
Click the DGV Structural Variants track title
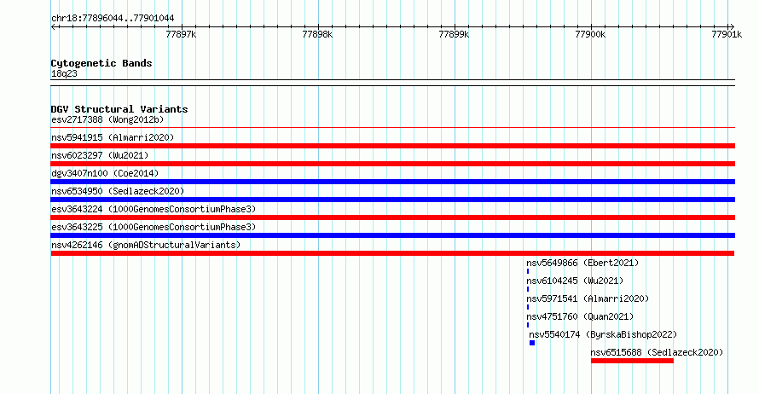point(119,109)
